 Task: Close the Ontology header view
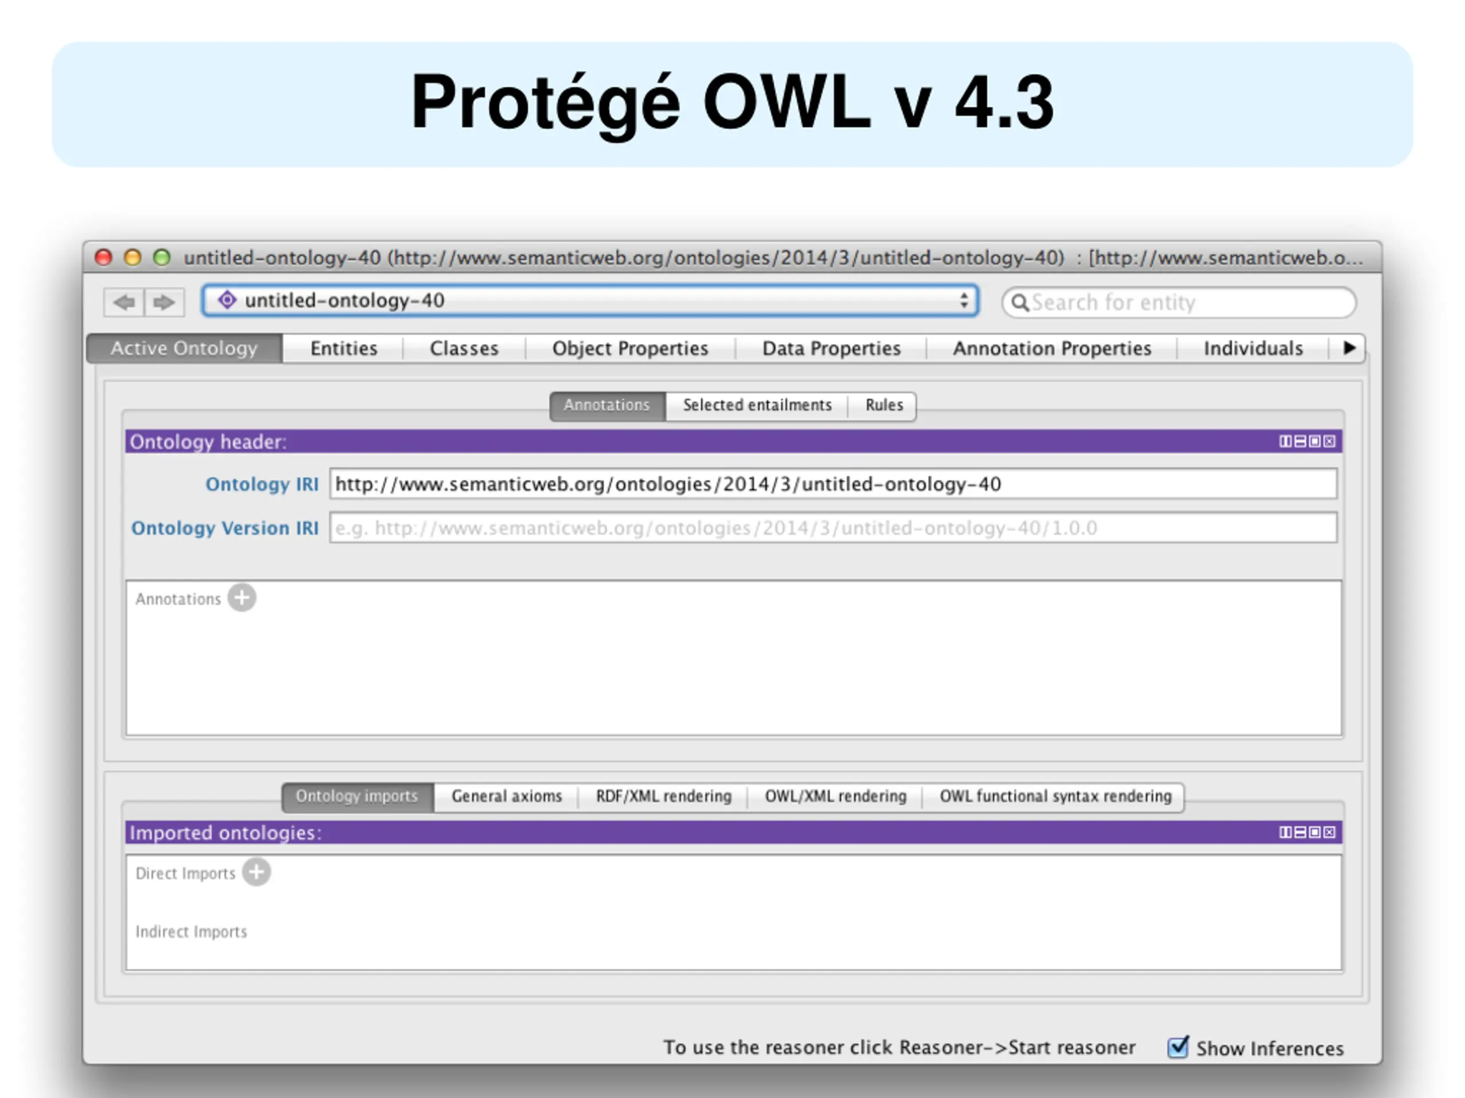1329,441
